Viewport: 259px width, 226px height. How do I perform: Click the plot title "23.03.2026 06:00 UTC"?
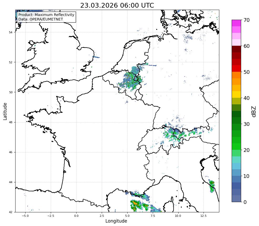coord(117,5)
